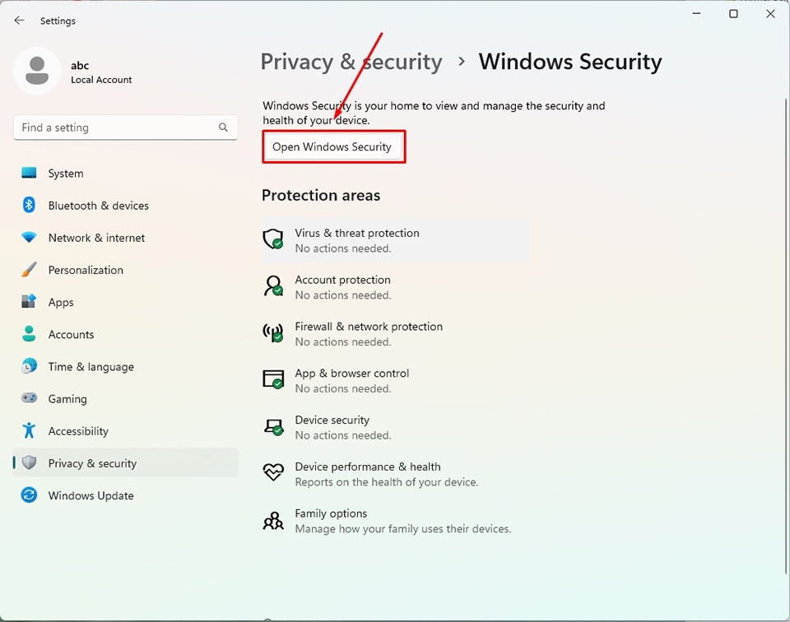Open Bluetooth & devices via its sidebar icon

pyautogui.click(x=28, y=205)
